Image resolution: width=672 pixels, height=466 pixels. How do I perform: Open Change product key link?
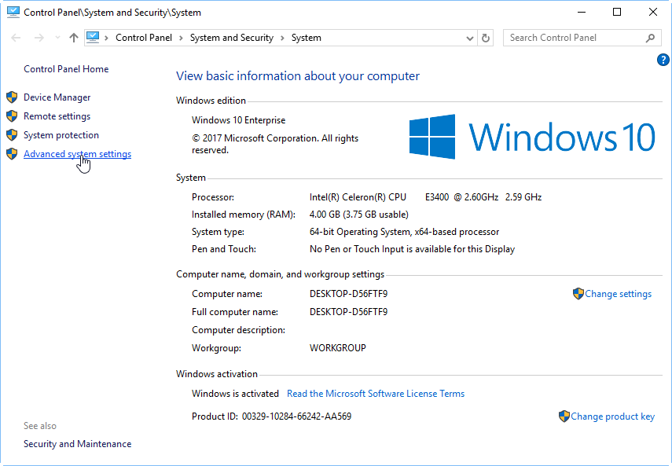(612, 416)
